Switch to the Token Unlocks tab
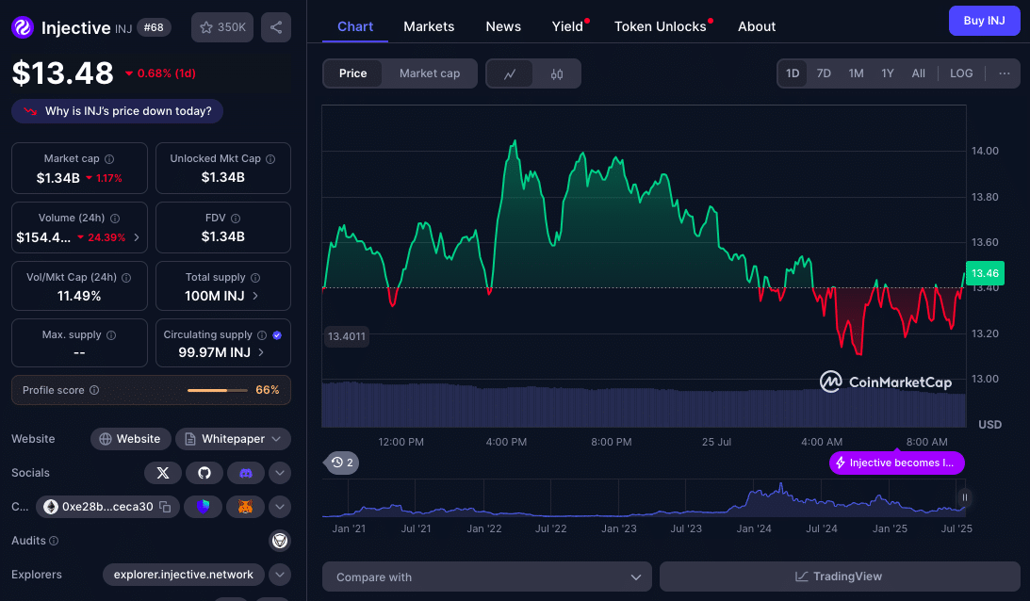Image resolution: width=1030 pixels, height=601 pixels. click(x=661, y=27)
